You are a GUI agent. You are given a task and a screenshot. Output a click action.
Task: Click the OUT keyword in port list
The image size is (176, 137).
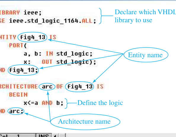tap(47, 62)
